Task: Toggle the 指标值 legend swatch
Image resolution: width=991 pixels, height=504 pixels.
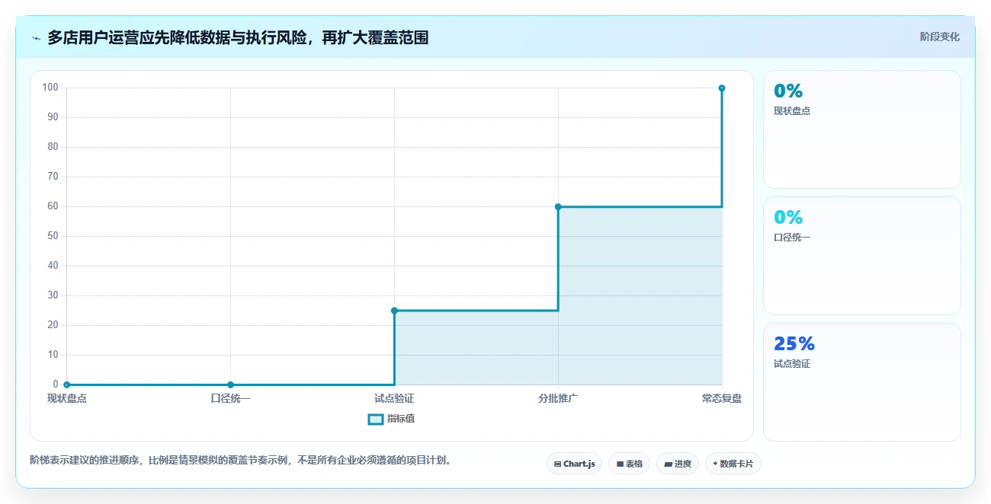Action: click(x=375, y=419)
